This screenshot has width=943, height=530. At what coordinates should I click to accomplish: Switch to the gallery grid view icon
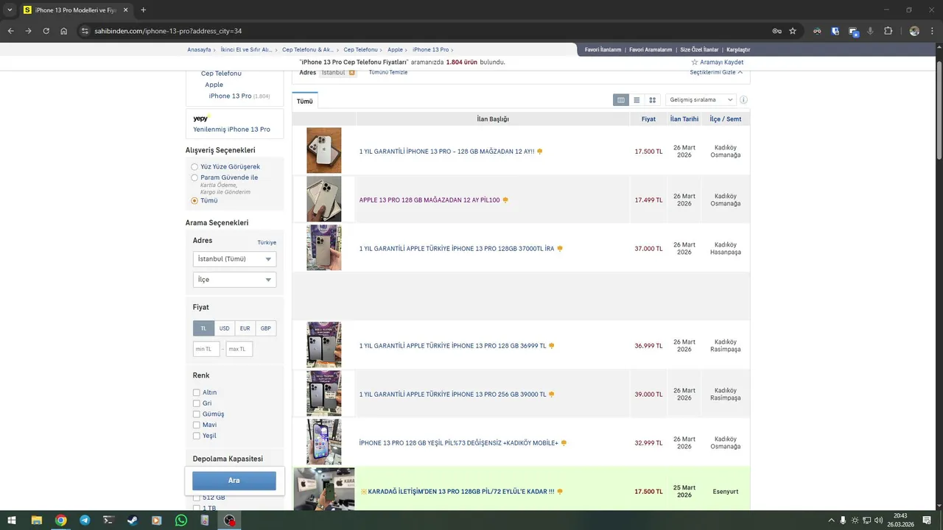(652, 99)
